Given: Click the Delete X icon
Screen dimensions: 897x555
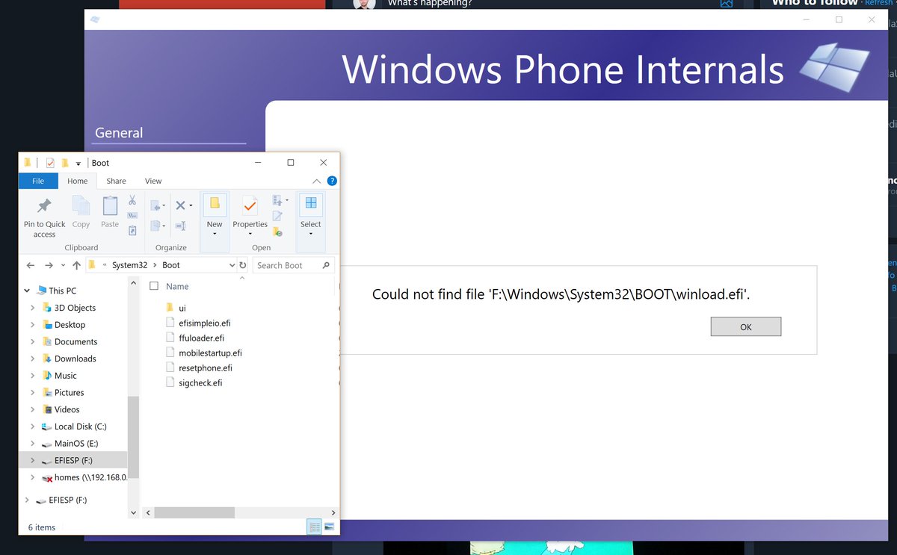Looking at the screenshot, I should click(x=180, y=205).
